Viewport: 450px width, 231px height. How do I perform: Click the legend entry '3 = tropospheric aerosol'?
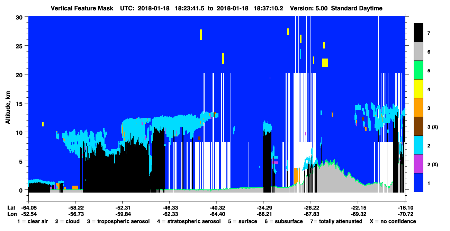[118, 221]
